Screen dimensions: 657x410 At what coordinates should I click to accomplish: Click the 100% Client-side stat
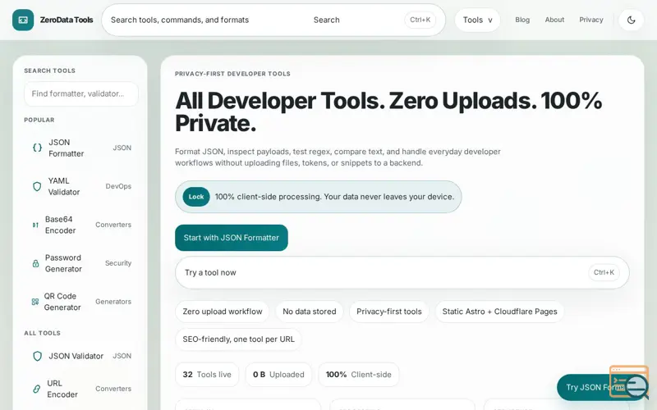pyautogui.click(x=359, y=375)
